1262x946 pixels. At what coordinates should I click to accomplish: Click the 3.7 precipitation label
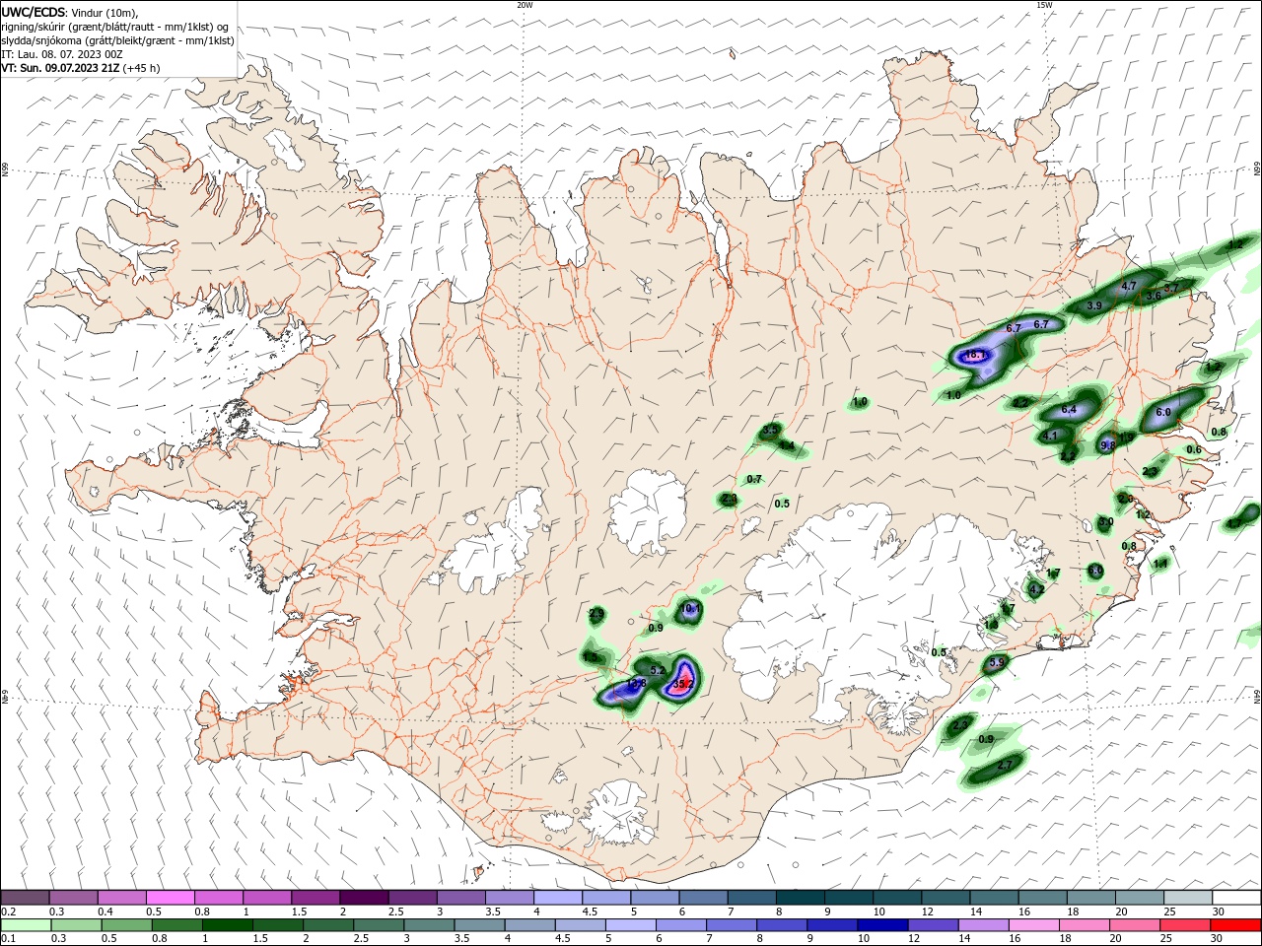pyautogui.click(x=1171, y=288)
